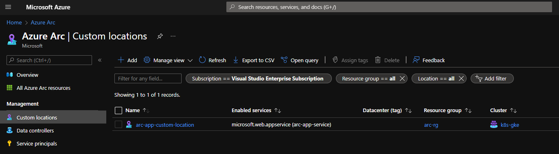Click the Refresh icon in toolbar

[202, 60]
